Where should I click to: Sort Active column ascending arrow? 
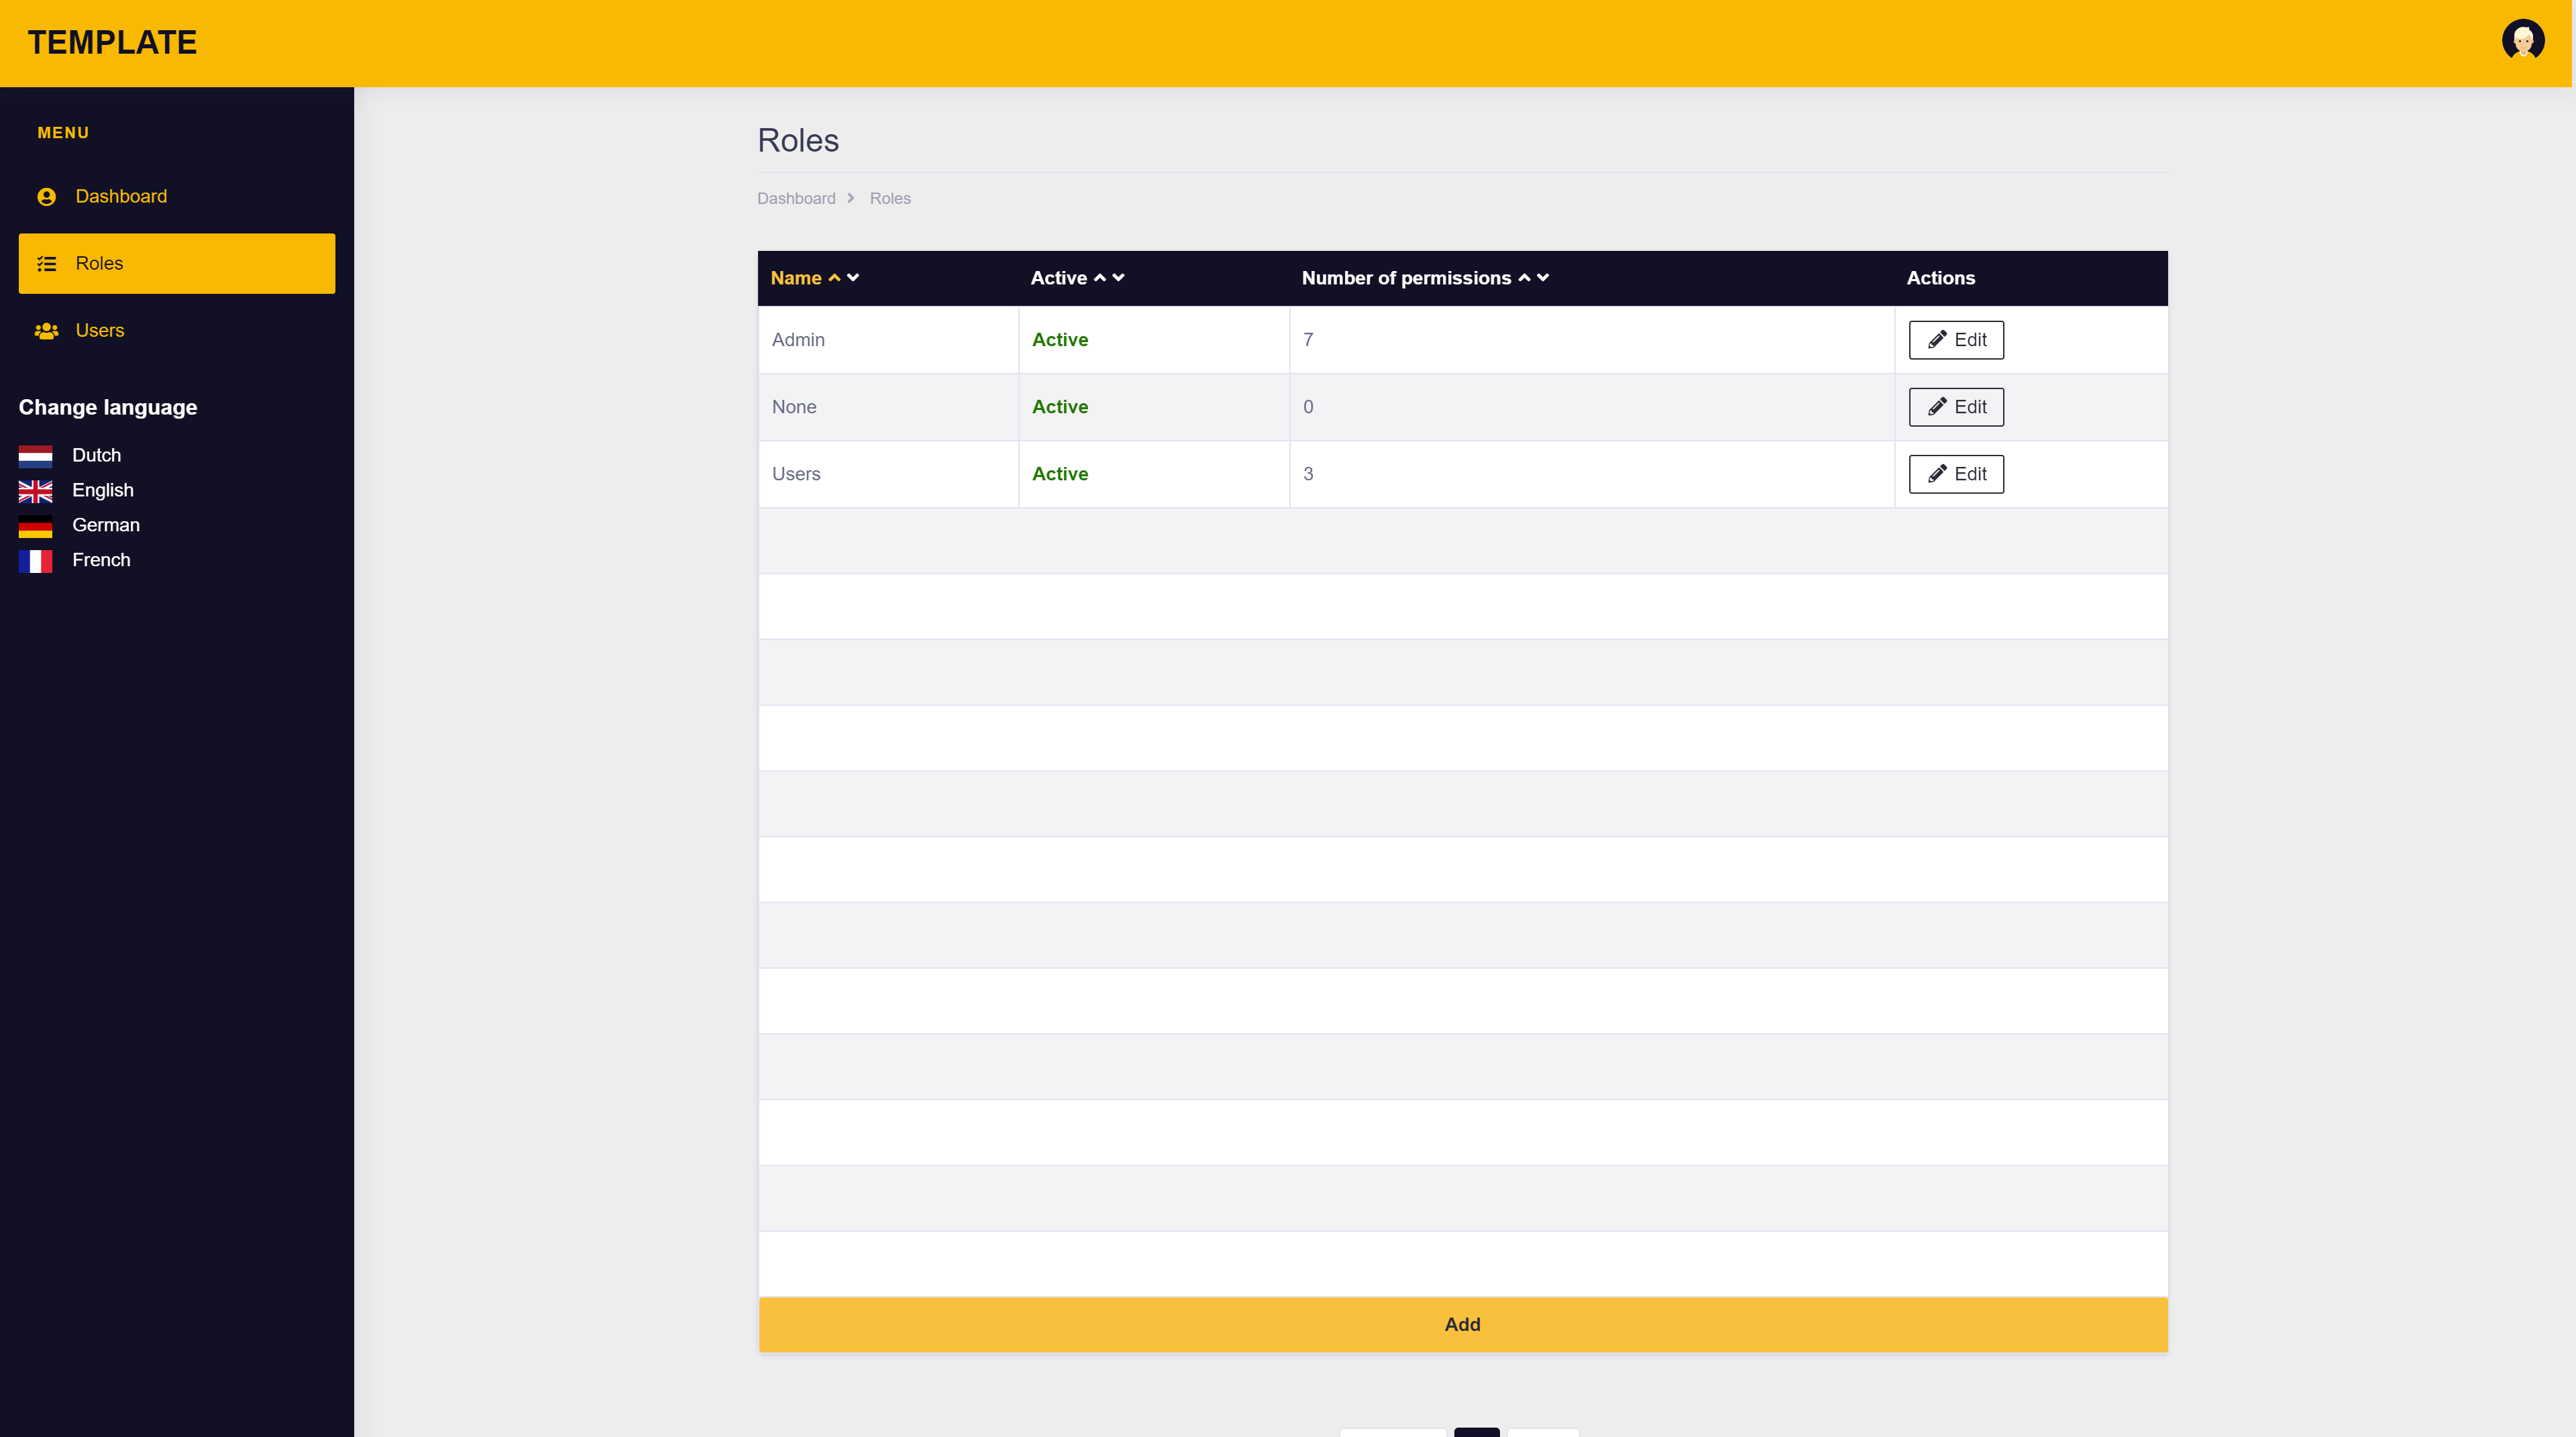(x=1099, y=278)
